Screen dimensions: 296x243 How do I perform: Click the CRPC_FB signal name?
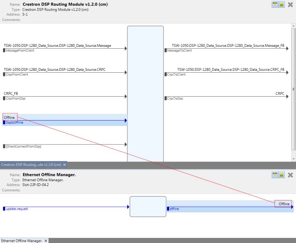click(x=11, y=94)
